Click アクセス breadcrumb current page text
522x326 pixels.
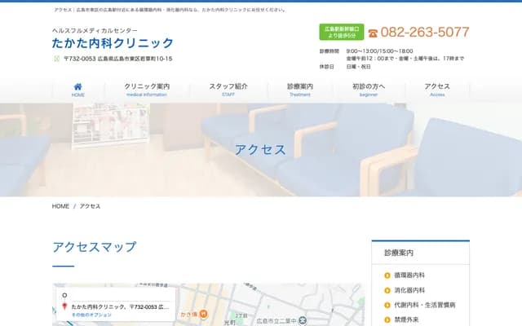click(90, 206)
